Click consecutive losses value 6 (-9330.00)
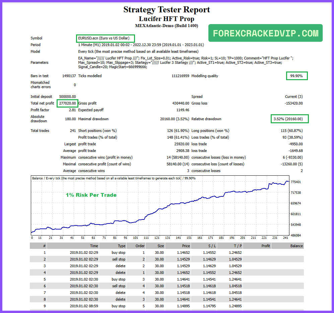334x313 pixels. pyautogui.click(x=293, y=157)
